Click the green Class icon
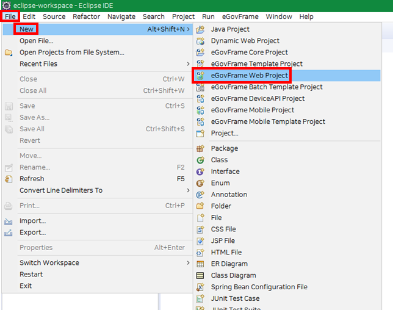The image size is (393, 310). click(x=200, y=160)
